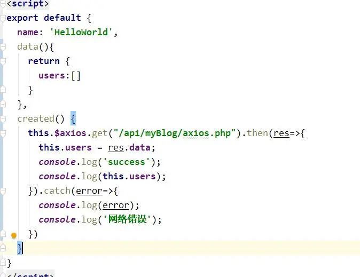Click the res parameter in then(res=>
Screen dimensions: 360x277
pyautogui.click(x=281, y=133)
